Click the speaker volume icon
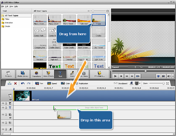The image size is (176, 136). point(169,76)
